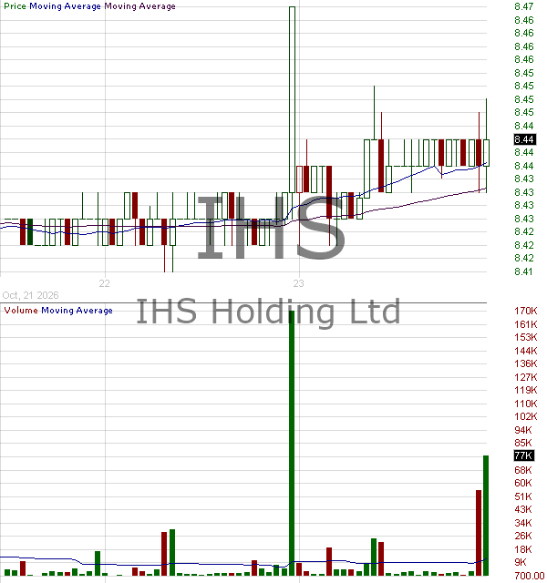547x583 pixels.
Task: Click the red "Volume" legend label
Action: tap(21, 310)
